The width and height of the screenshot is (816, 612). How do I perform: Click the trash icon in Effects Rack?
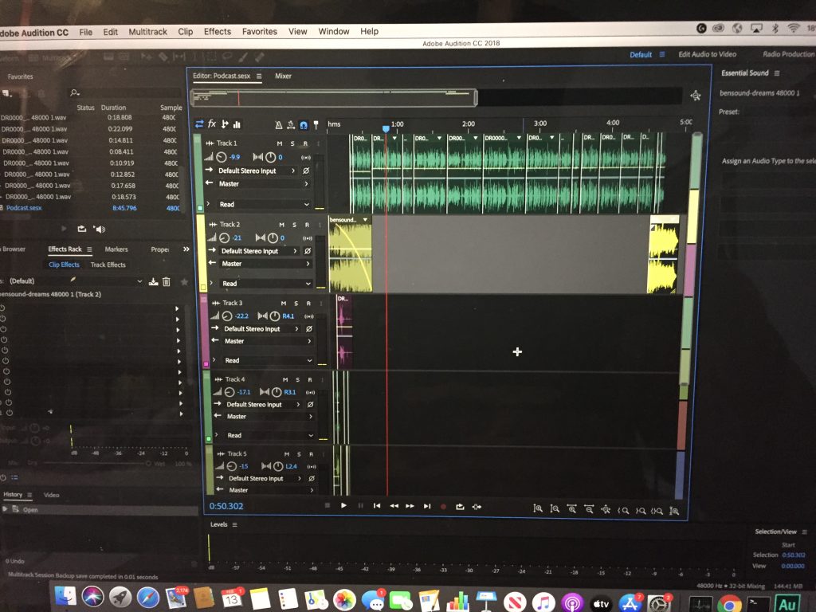167,281
